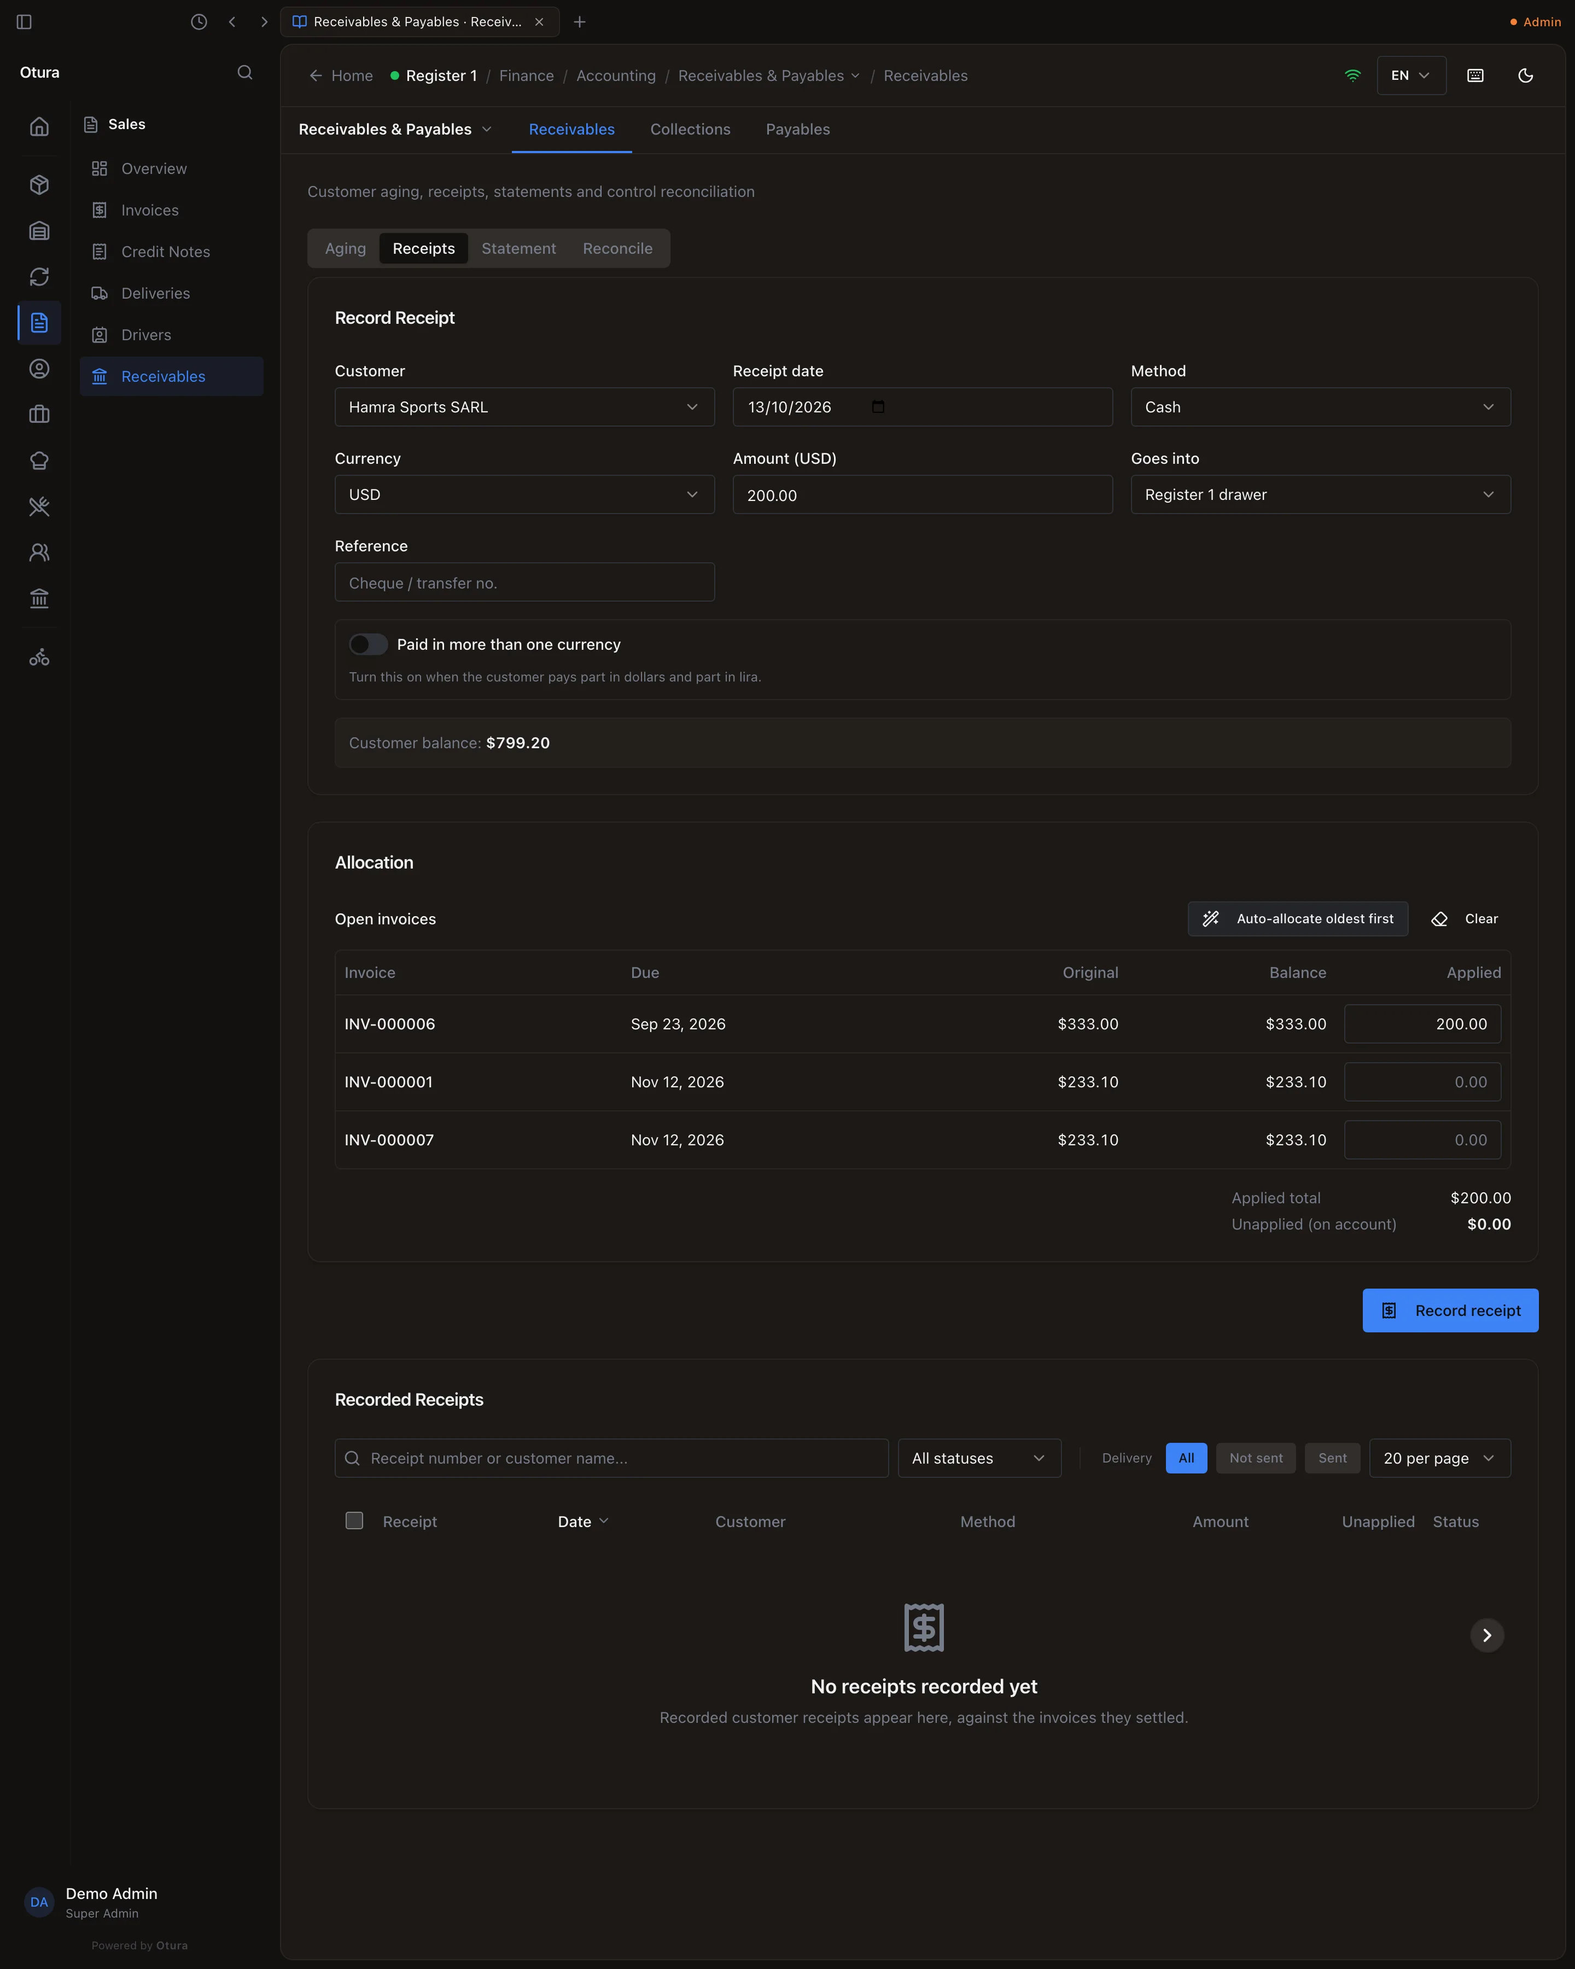
Task: Open the sync arrows icon in rail
Action: coord(39,277)
